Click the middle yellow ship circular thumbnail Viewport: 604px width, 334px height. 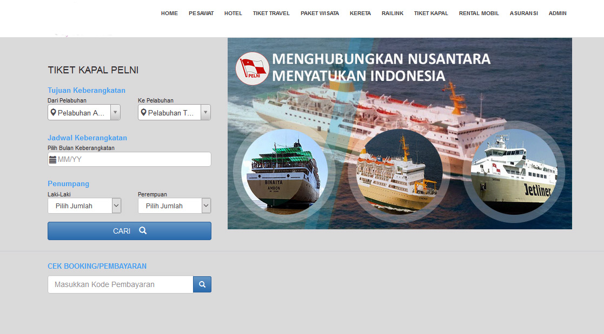point(399,172)
